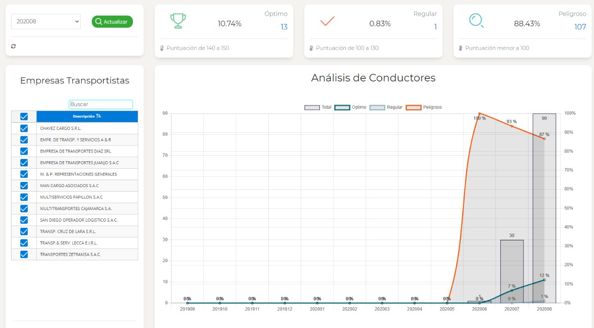Uncheck M. & P. REPRESENTACIONES GENERALES checkbox
The height and width of the screenshot is (328, 594).
[24, 174]
